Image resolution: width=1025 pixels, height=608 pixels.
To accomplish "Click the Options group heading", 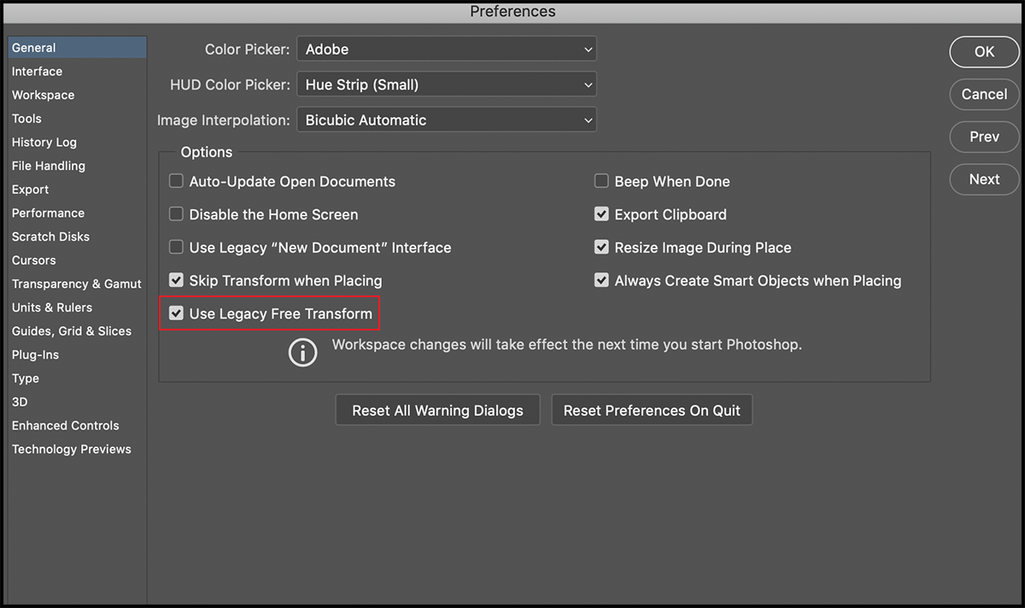I will click(207, 152).
